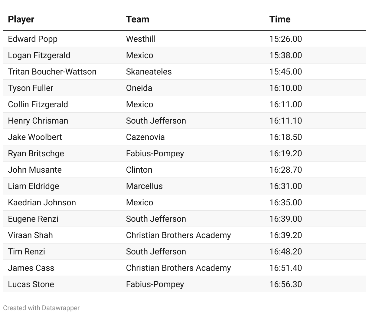
Task: Select the Henry Chrisman player cell
Action: pyautogui.click(x=38, y=121)
